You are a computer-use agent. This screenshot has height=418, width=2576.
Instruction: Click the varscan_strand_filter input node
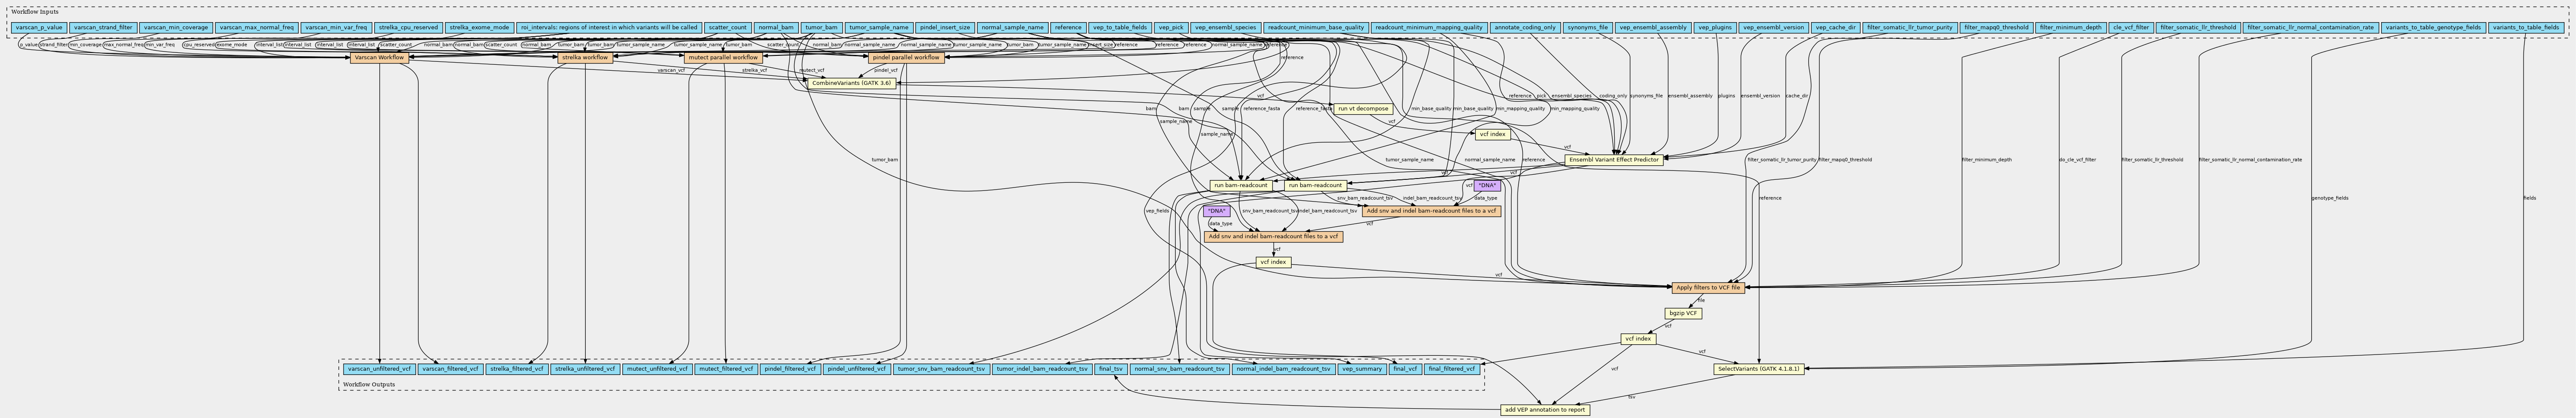click(103, 28)
